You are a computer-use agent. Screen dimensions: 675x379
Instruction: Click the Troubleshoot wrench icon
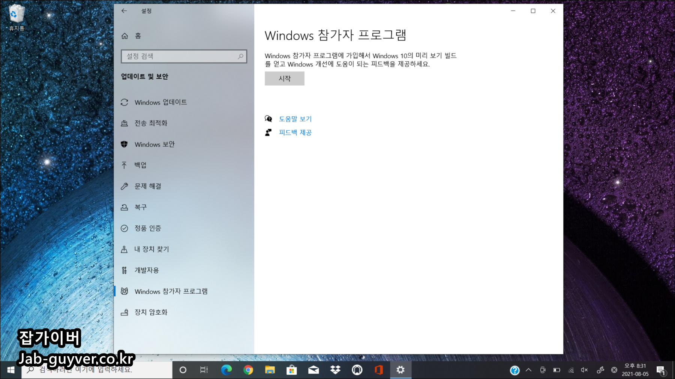click(124, 186)
